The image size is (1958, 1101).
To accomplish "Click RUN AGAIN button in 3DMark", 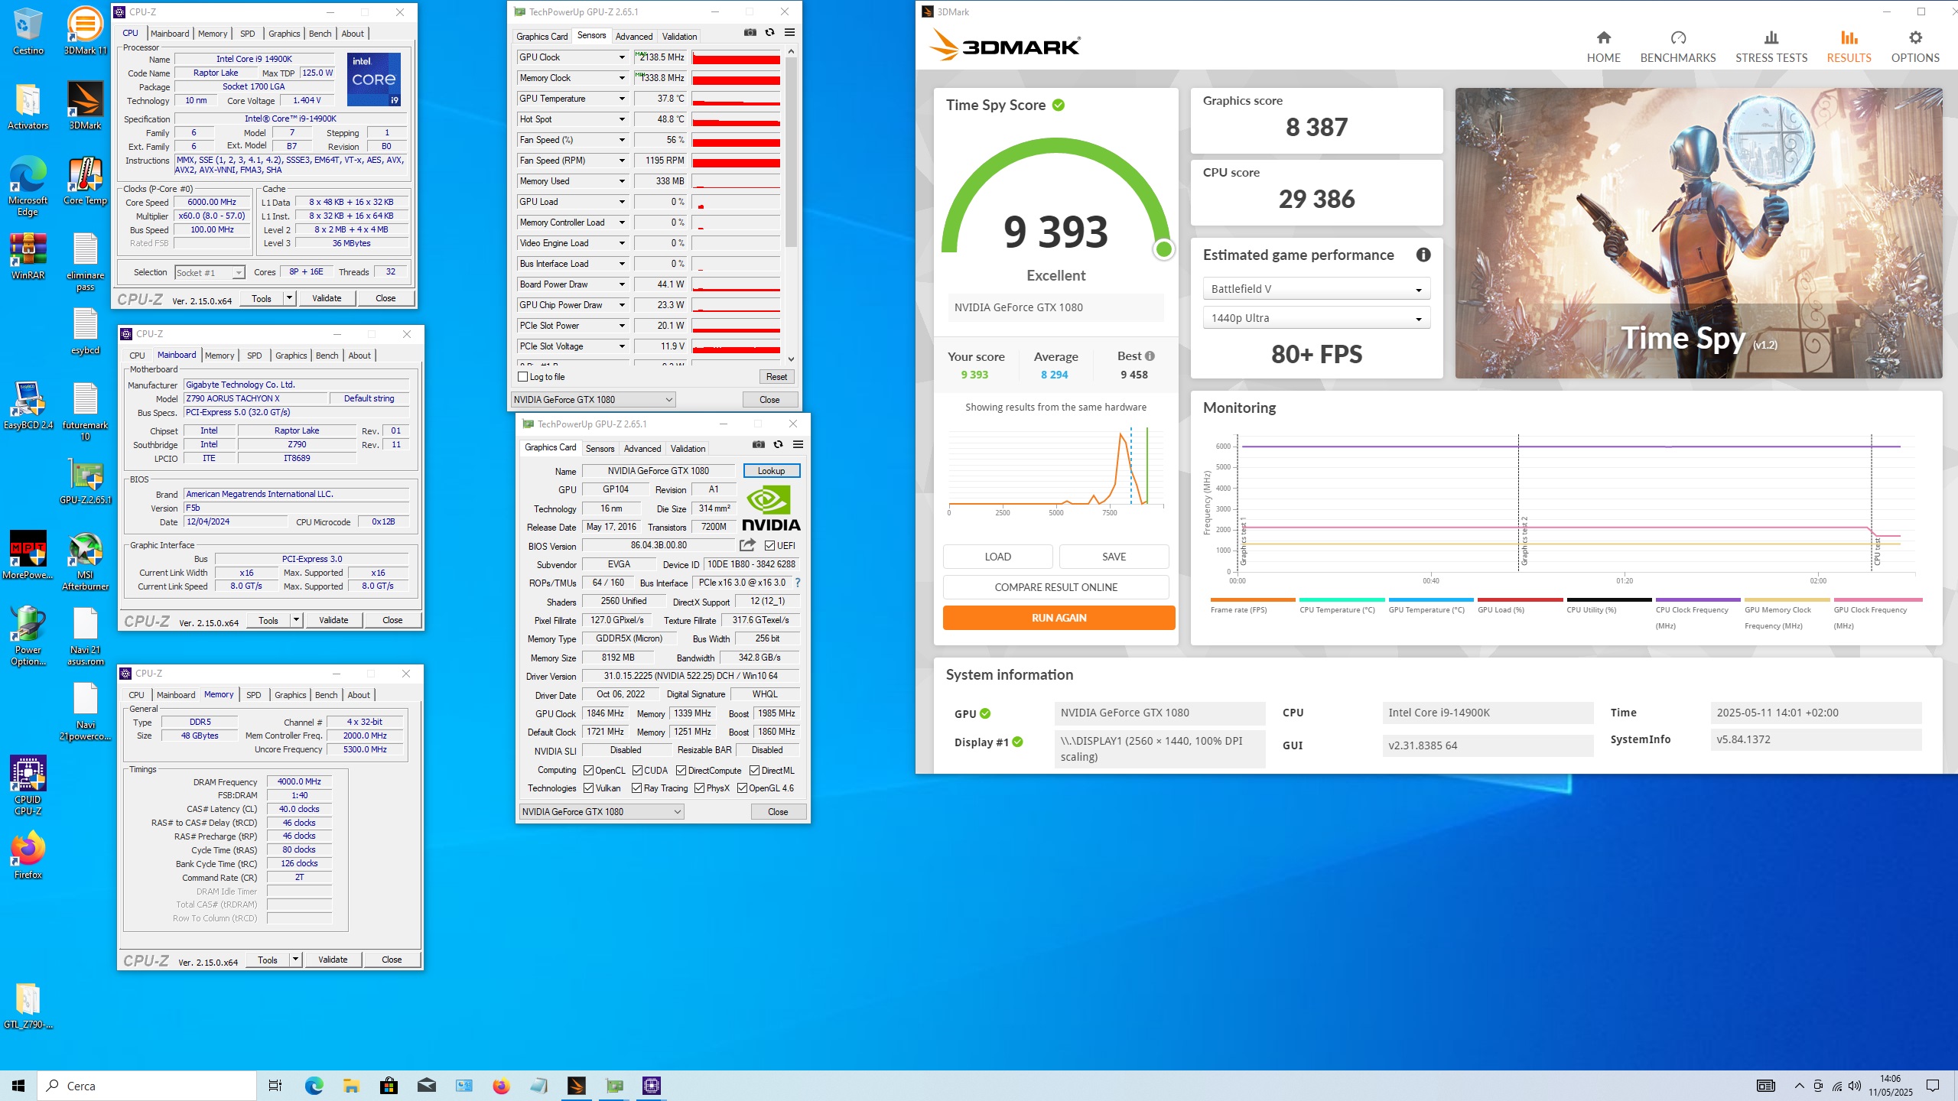I will tap(1059, 618).
